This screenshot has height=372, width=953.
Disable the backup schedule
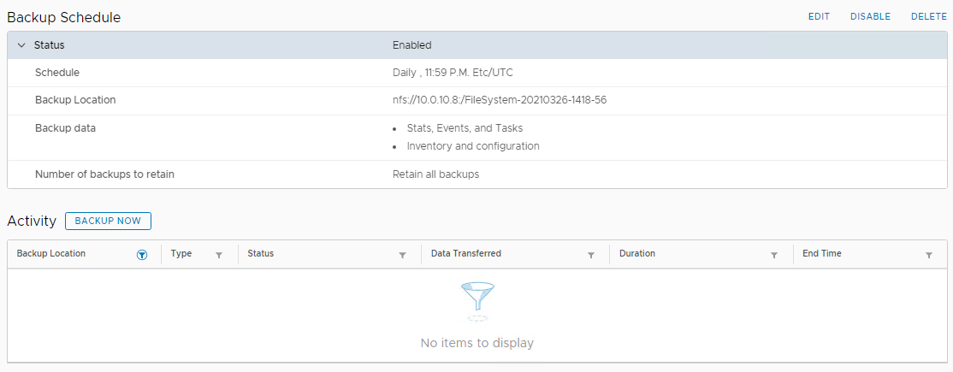870,16
